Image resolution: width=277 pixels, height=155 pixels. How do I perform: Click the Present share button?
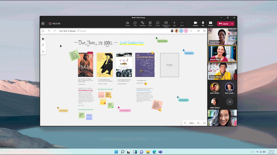[x=210, y=24]
